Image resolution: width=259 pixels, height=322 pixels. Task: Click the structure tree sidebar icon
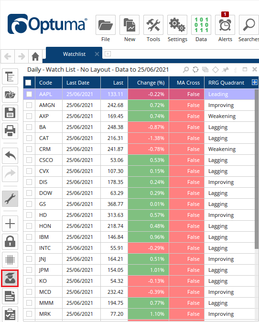coord(10,76)
